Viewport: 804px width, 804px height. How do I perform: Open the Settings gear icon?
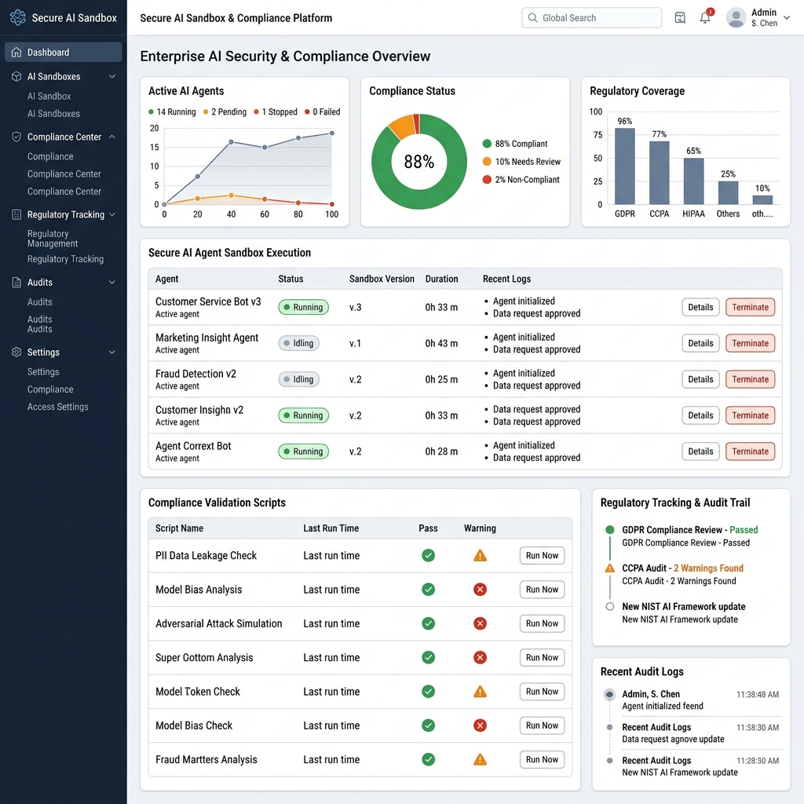click(x=15, y=352)
